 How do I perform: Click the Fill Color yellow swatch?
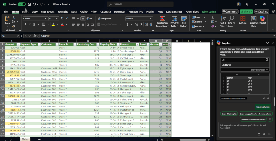53,24
